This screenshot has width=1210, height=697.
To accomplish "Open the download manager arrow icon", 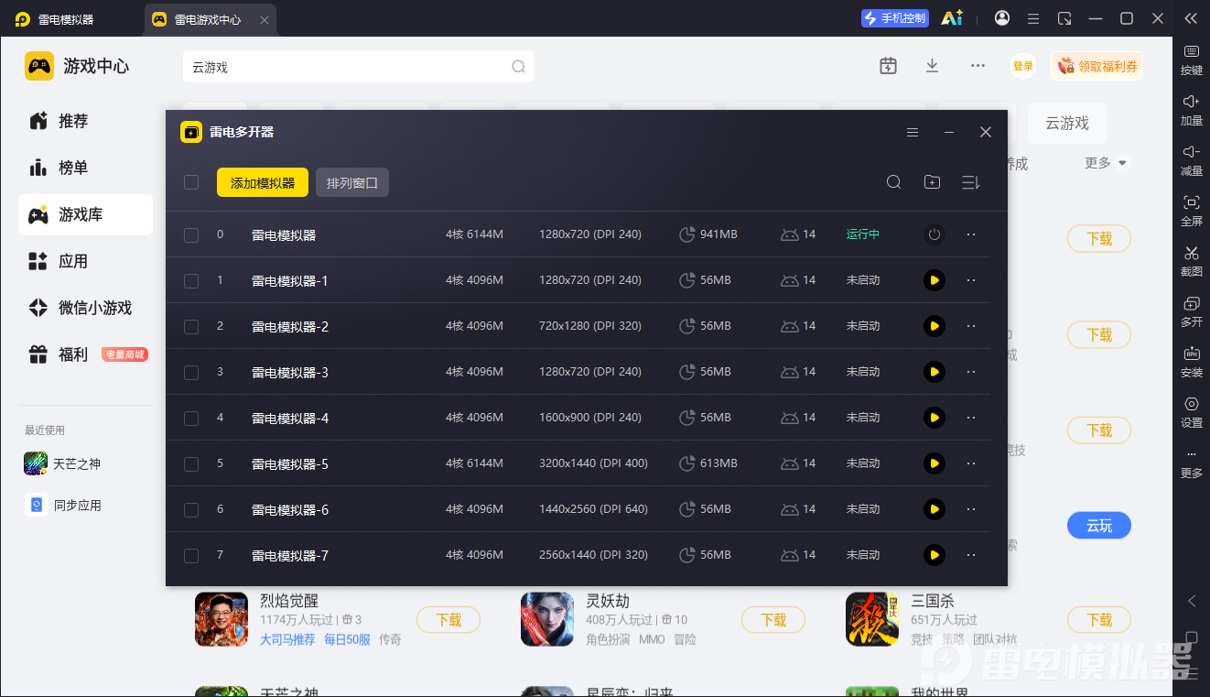I will 932,66.
